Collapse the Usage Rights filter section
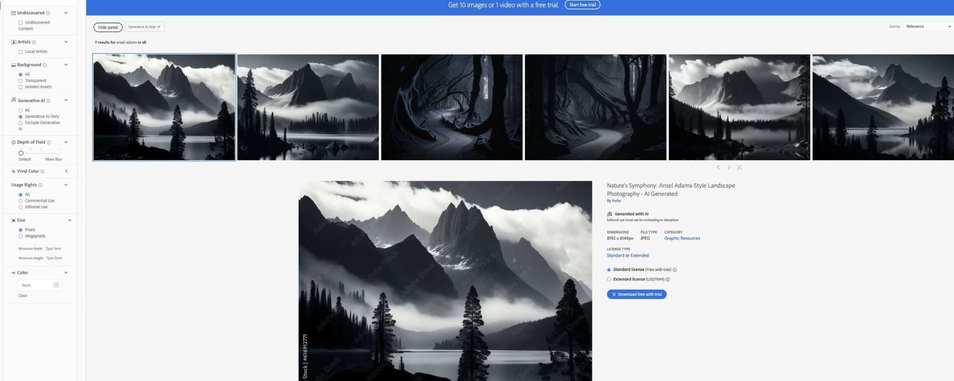Image resolution: width=954 pixels, height=381 pixels. coord(66,185)
